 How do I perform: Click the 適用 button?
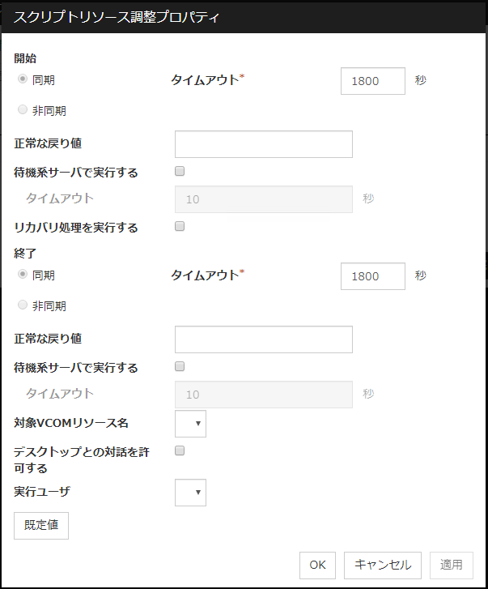pos(451,566)
